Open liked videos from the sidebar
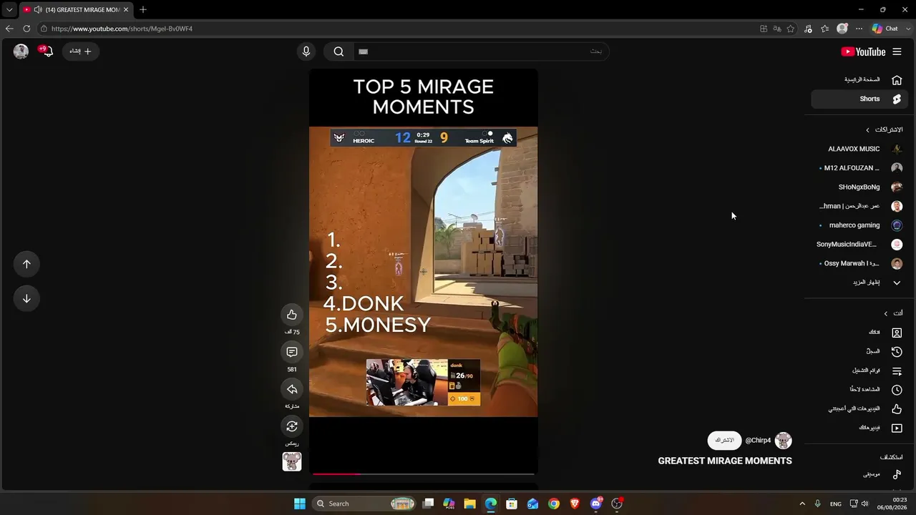The height and width of the screenshot is (515, 916). pos(859,408)
